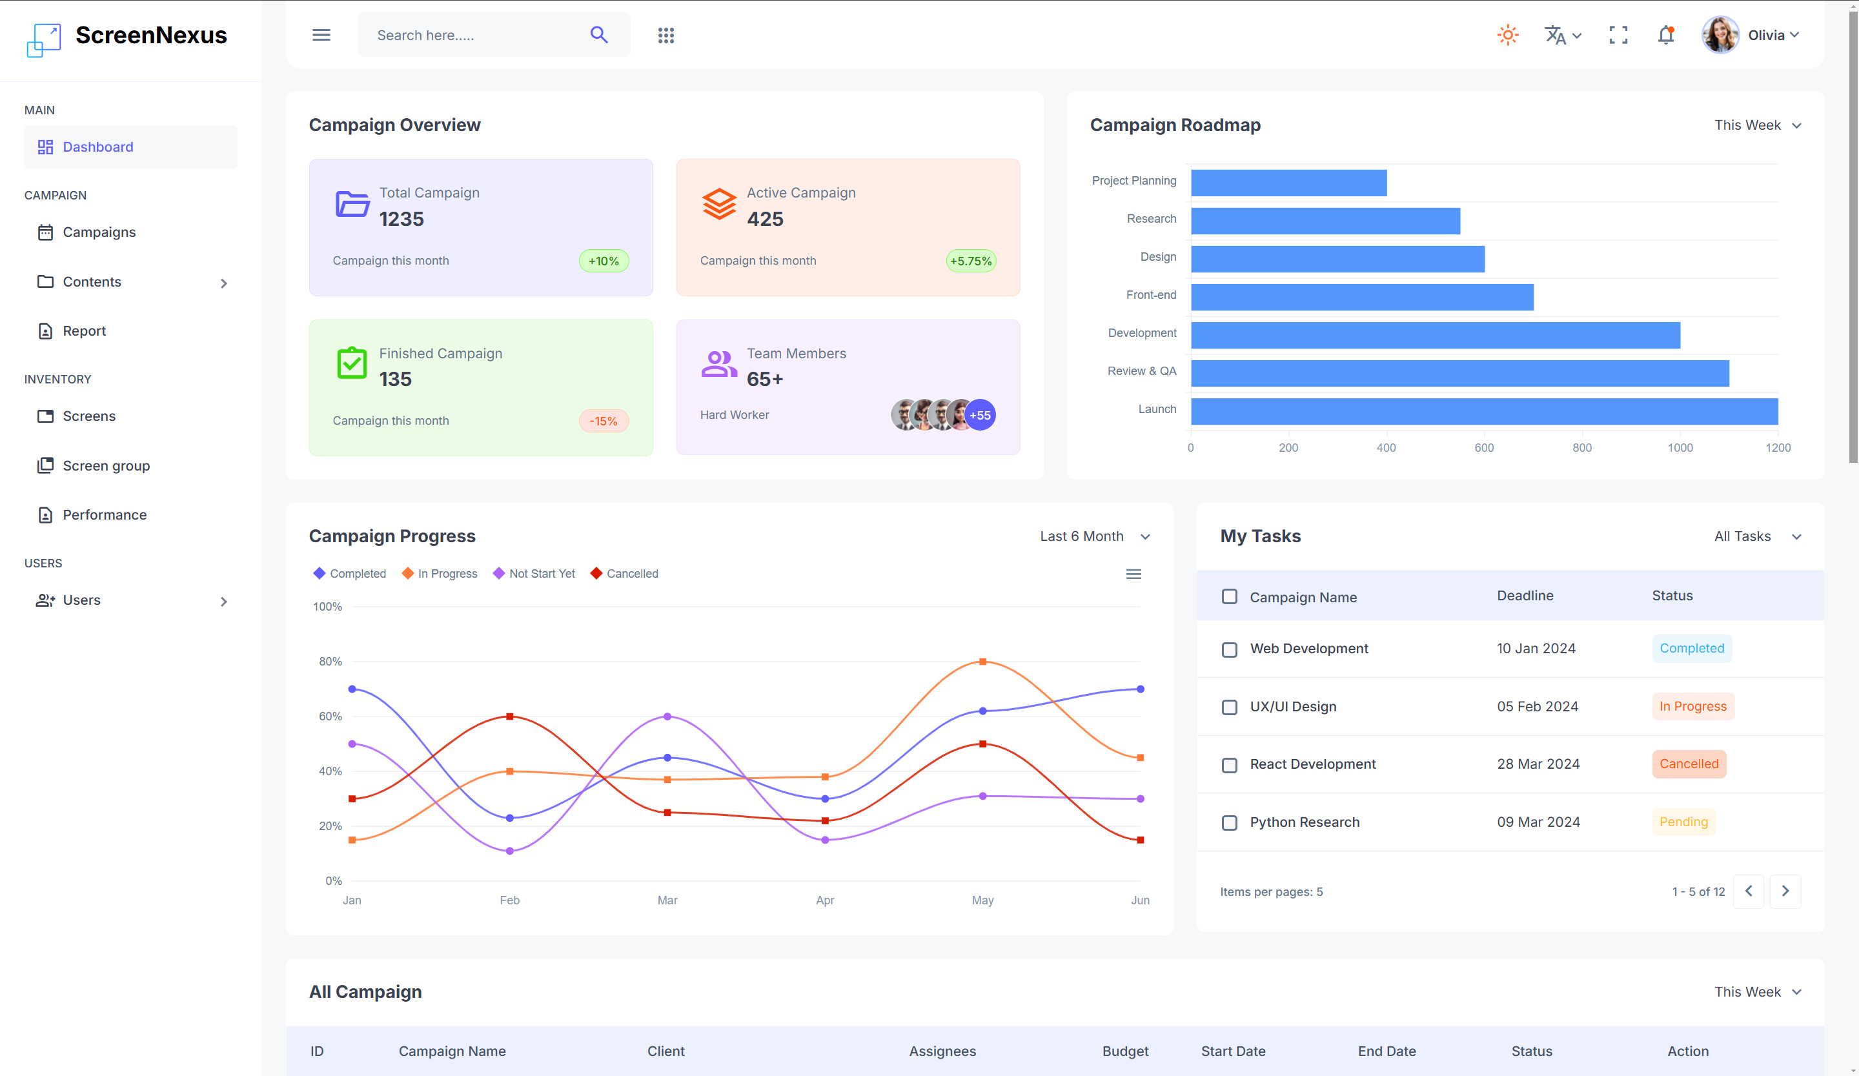Click the fullscreen icon
This screenshot has height=1076, width=1859.
[1618, 35]
